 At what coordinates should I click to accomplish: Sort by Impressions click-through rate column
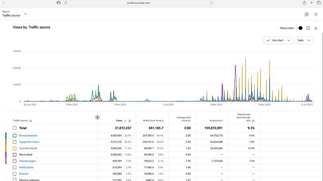point(243,118)
